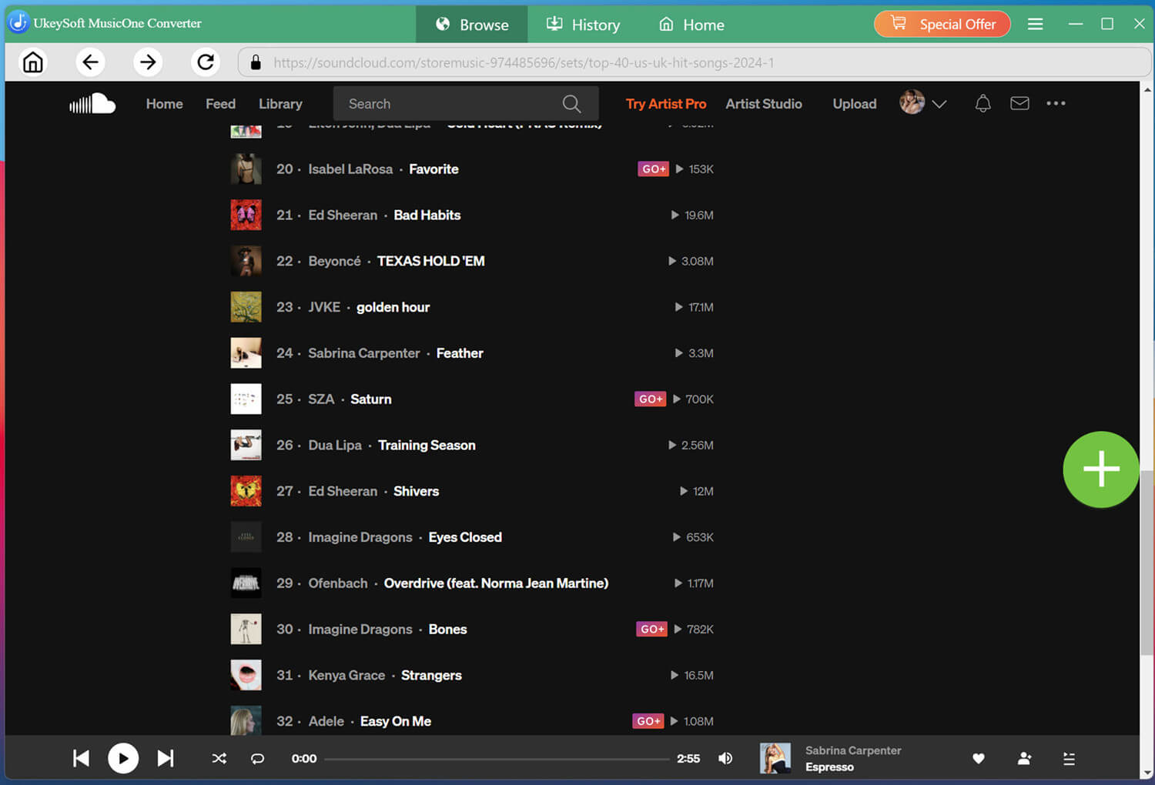Screen dimensions: 1155x785
Task: Select track Overdrive (feat. Norma Jean Martine)
Action: (x=496, y=583)
